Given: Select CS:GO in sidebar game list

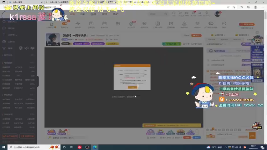Looking at the screenshot, I should point(18,76).
